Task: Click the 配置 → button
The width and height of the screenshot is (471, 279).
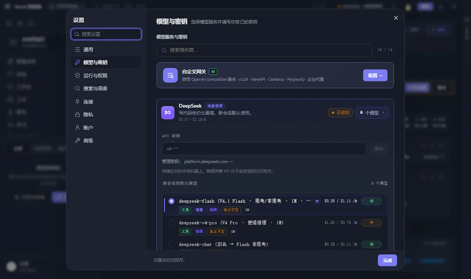Action: click(x=375, y=75)
